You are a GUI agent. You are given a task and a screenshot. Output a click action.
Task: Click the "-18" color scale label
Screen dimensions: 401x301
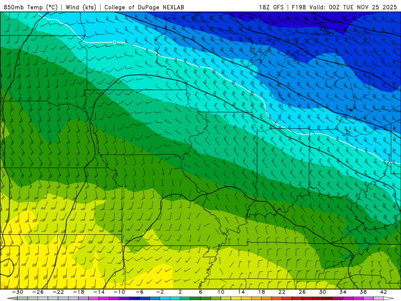79,292
